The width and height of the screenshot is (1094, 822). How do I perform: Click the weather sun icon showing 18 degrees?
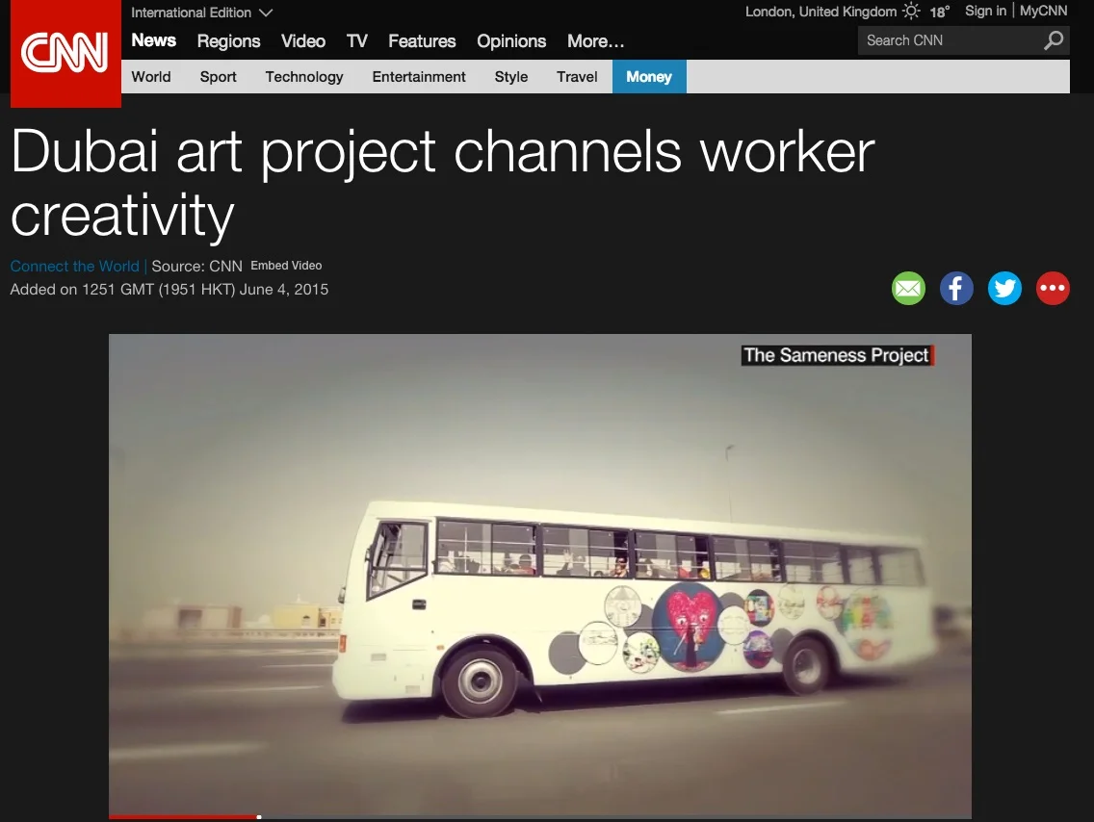(911, 12)
